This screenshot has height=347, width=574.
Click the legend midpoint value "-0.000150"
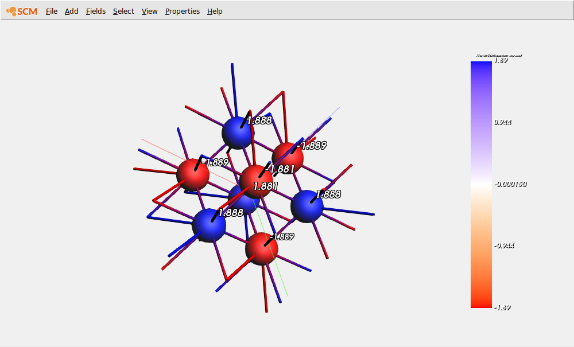point(510,184)
